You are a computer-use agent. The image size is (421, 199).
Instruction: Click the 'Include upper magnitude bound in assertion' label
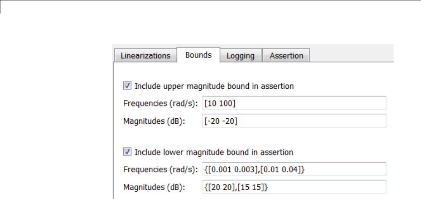(214, 86)
